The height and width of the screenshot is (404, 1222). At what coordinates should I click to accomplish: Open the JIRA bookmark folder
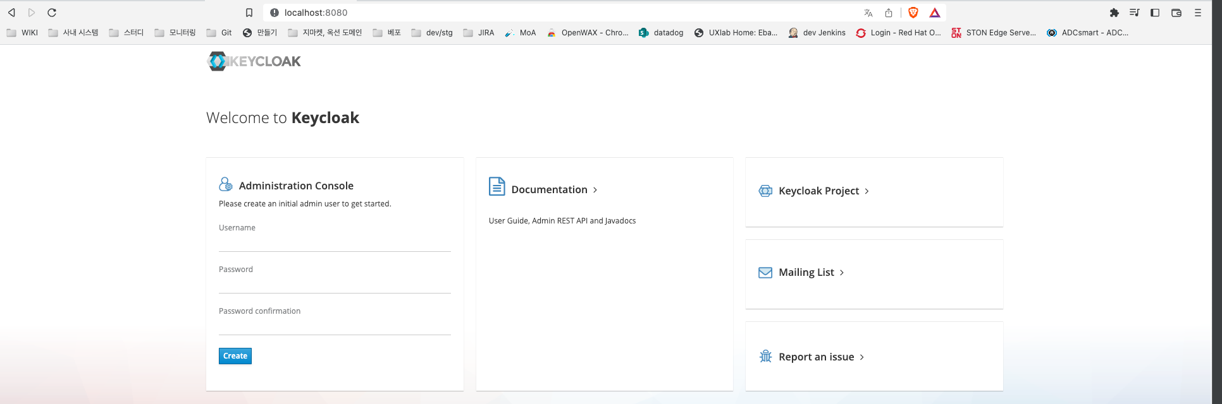coord(479,33)
